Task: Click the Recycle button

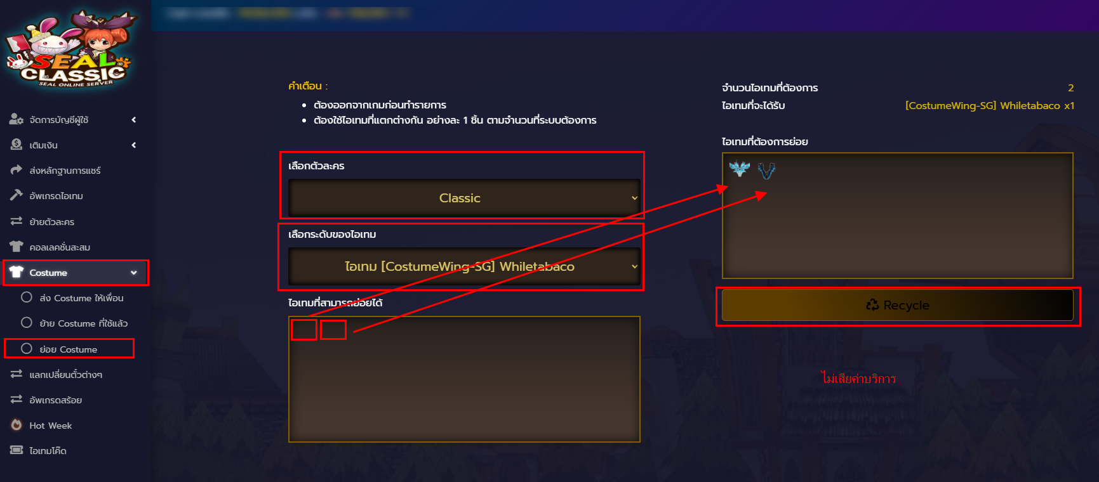Action: pos(898,305)
